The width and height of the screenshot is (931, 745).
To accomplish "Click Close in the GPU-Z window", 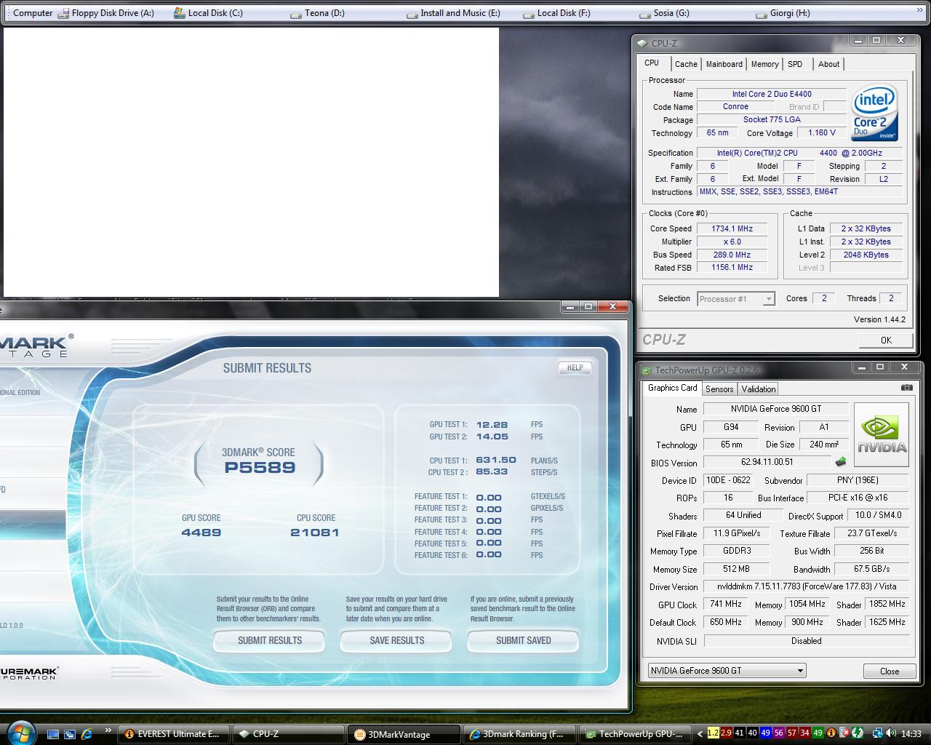I will 889,671.
